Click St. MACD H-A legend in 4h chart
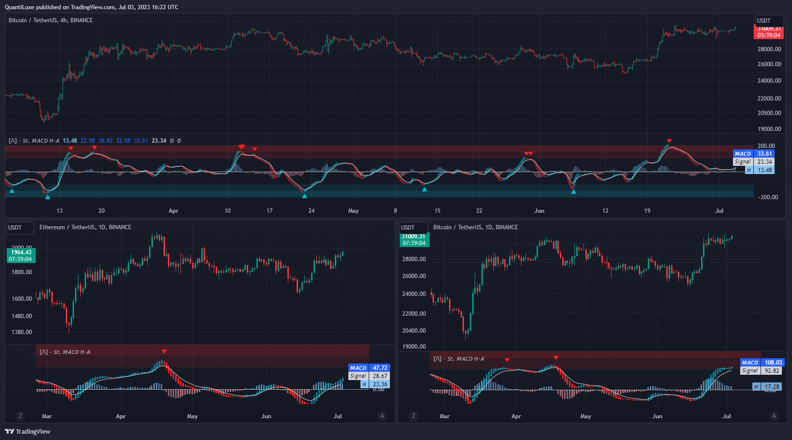792x440 pixels. (x=34, y=141)
